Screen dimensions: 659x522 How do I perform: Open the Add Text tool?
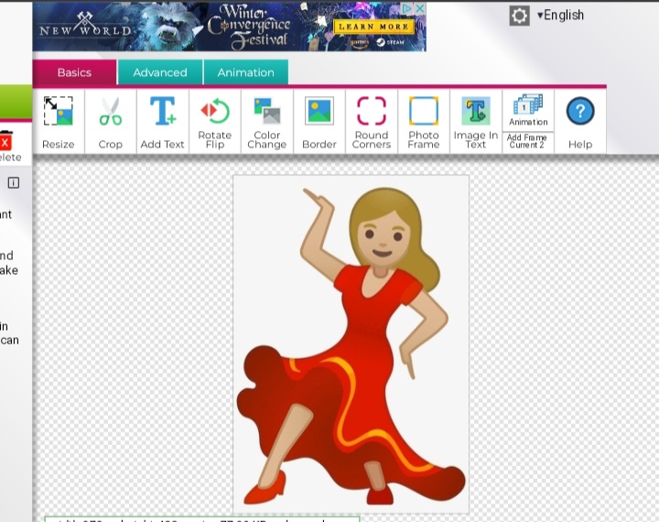(x=162, y=120)
